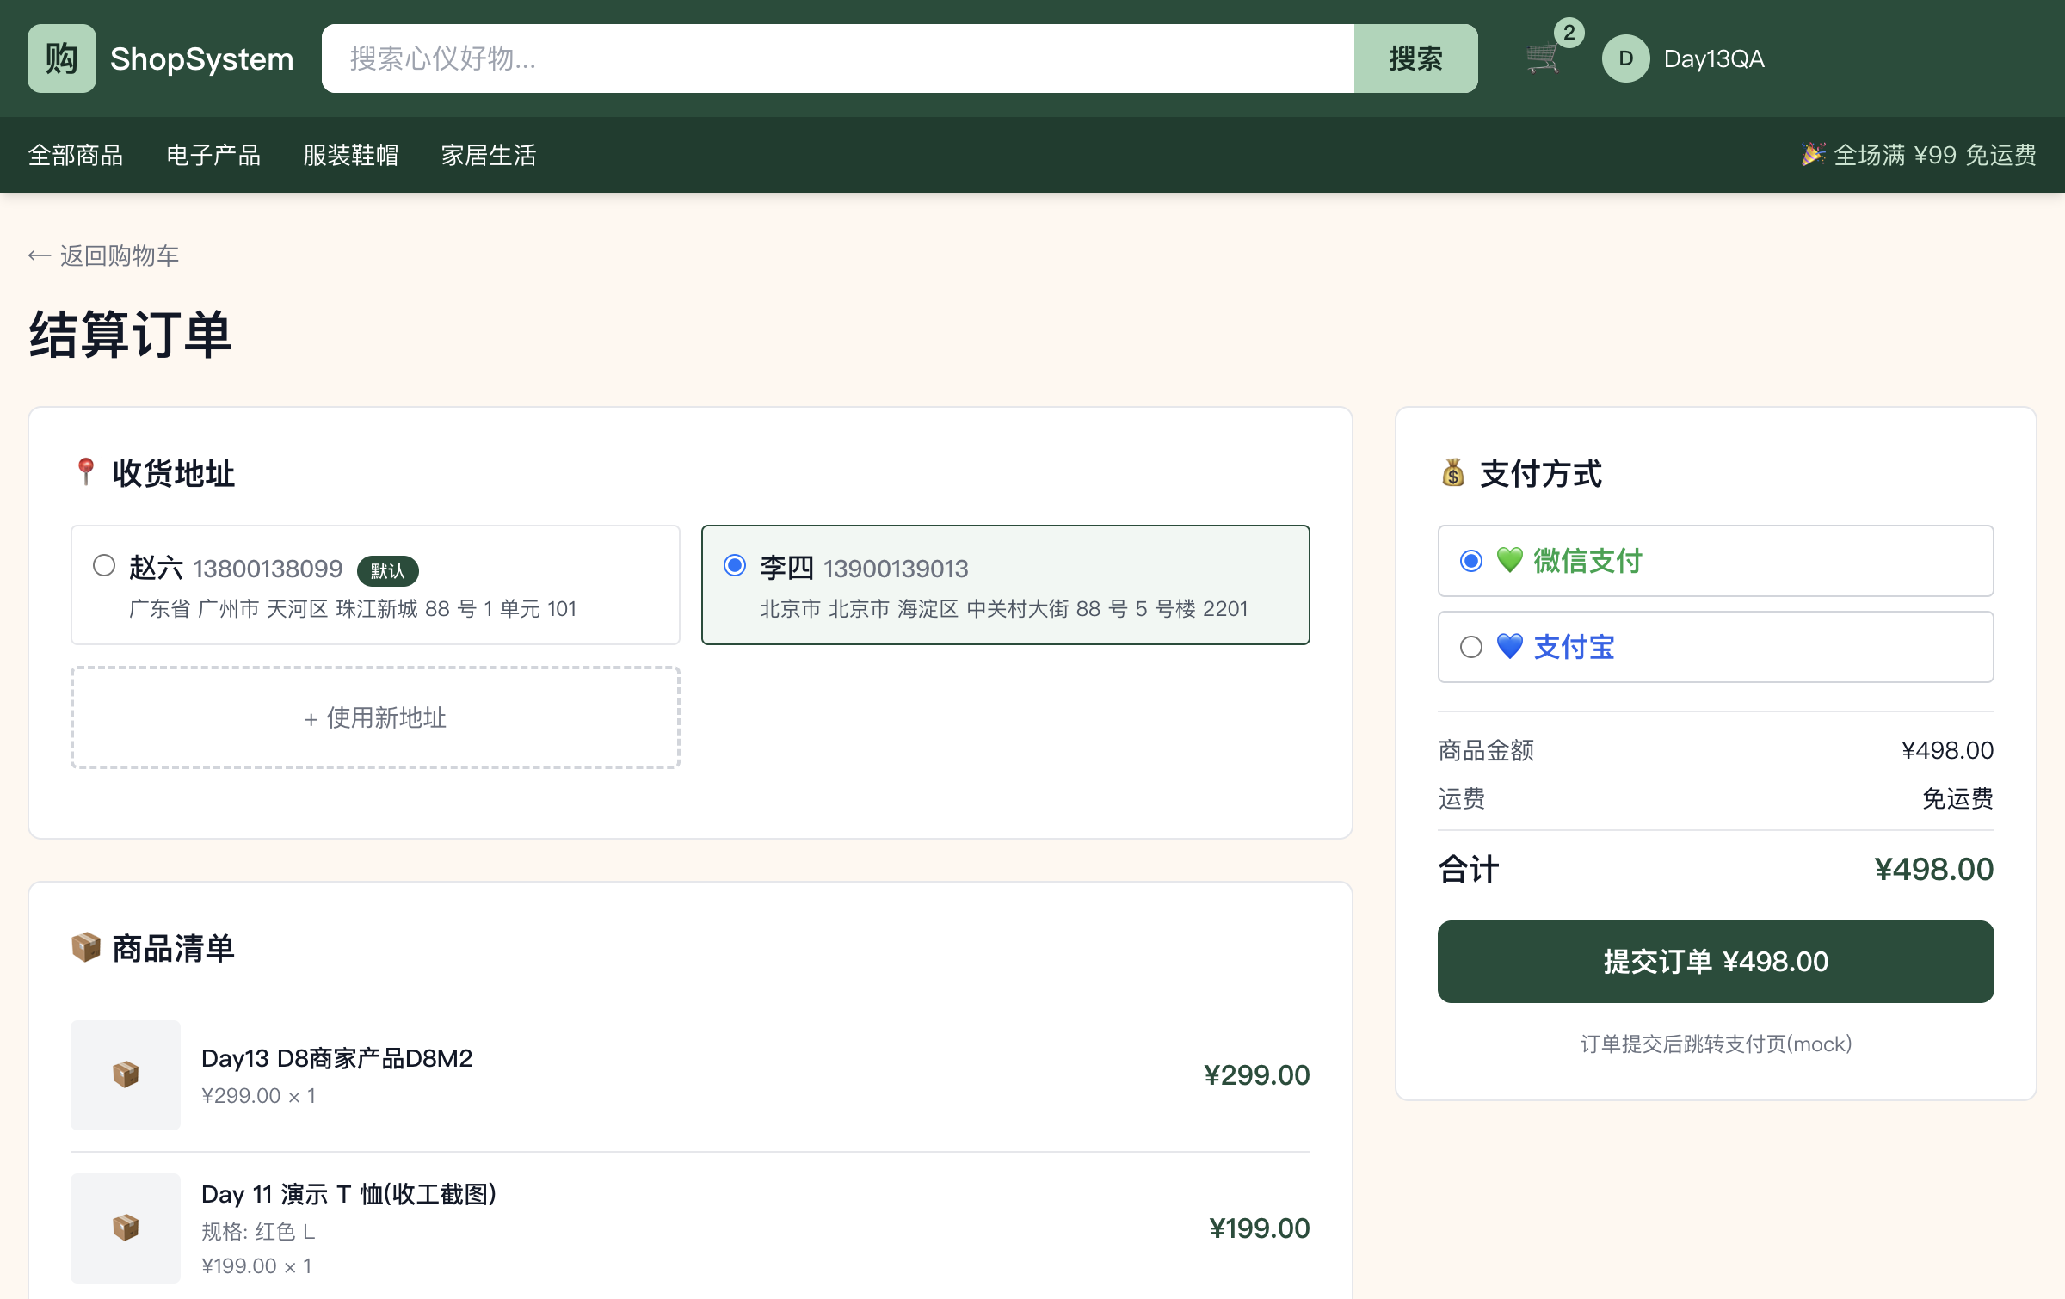Choose 支付宝 radio button
Image resolution: width=2065 pixels, height=1299 pixels.
[x=1471, y=647]
